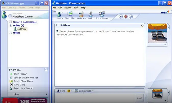This screenshot has height=103, width=172.
Task: Hide contact display picture side arrow
Action: 169,27
